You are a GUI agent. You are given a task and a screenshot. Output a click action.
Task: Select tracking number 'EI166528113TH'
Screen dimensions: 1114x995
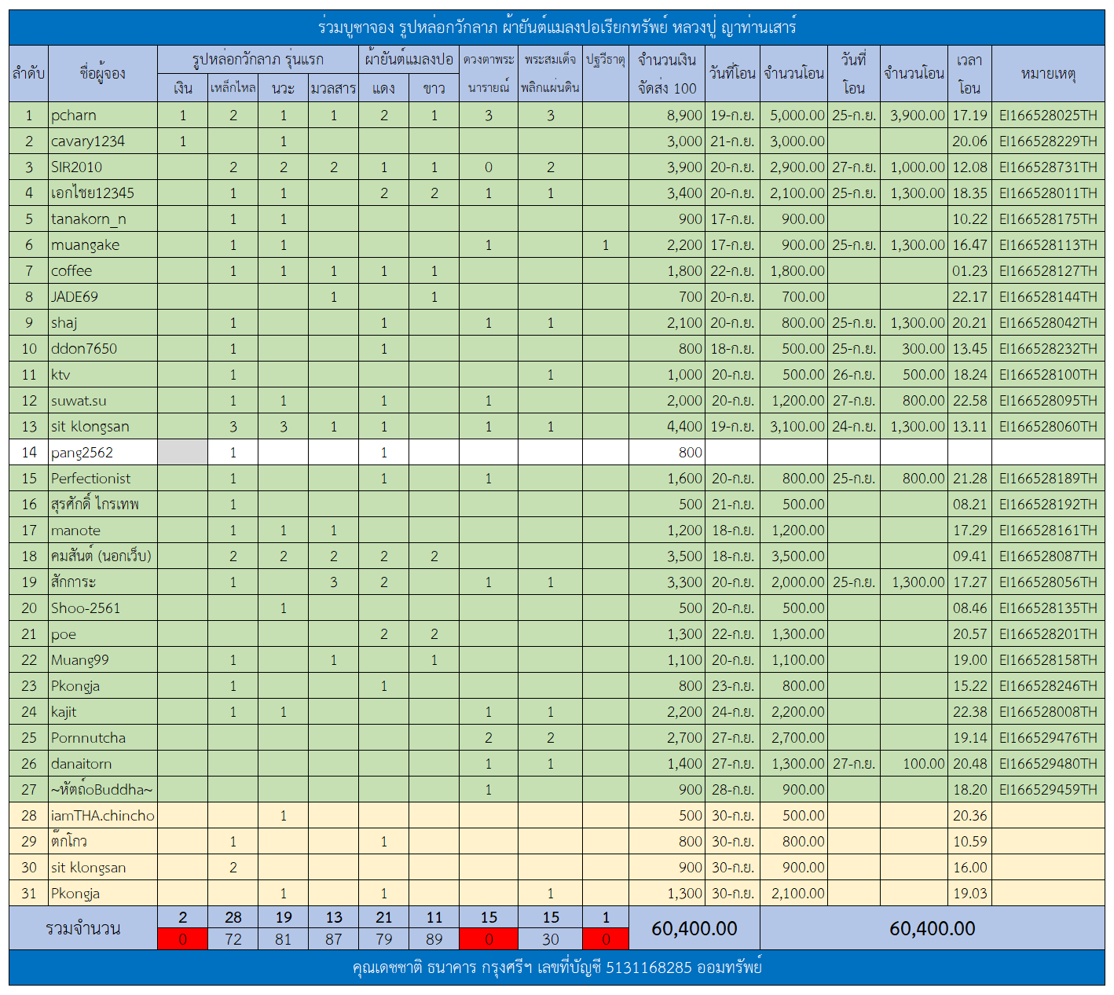tap(1048, 245)
